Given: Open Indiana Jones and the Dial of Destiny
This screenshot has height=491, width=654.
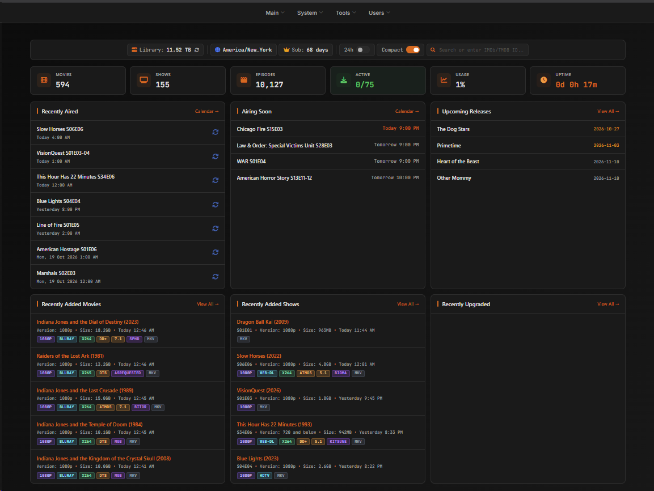Looking at the screenshot, I should [87, 322].
